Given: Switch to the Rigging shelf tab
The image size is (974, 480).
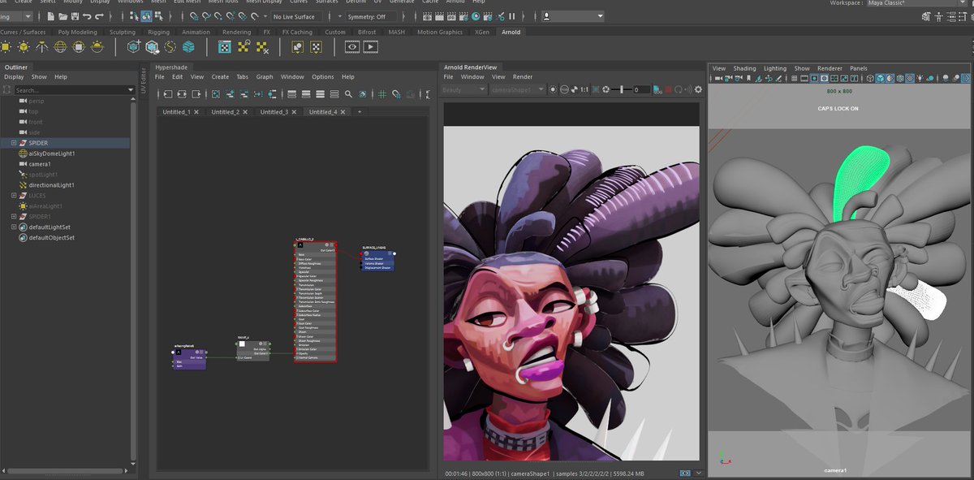Looking at the screenshot, I should [x=158, y=32].
